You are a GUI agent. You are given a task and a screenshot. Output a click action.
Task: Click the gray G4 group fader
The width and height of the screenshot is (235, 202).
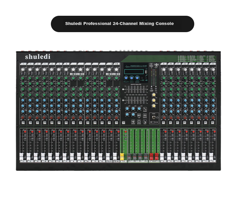coord(146,156)
